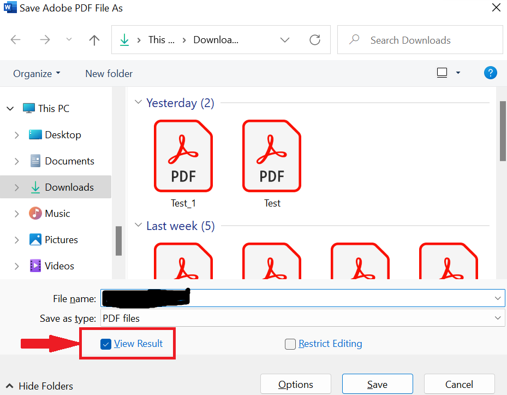Open the Organize menu
This screenshot has width=507, height=395.
click(36, 73)
